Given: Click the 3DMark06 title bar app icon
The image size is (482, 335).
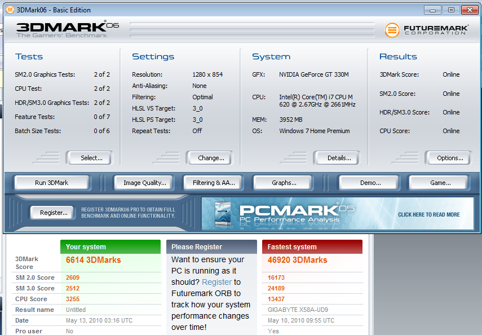Looking at the screenshot, I should (10, 10).
